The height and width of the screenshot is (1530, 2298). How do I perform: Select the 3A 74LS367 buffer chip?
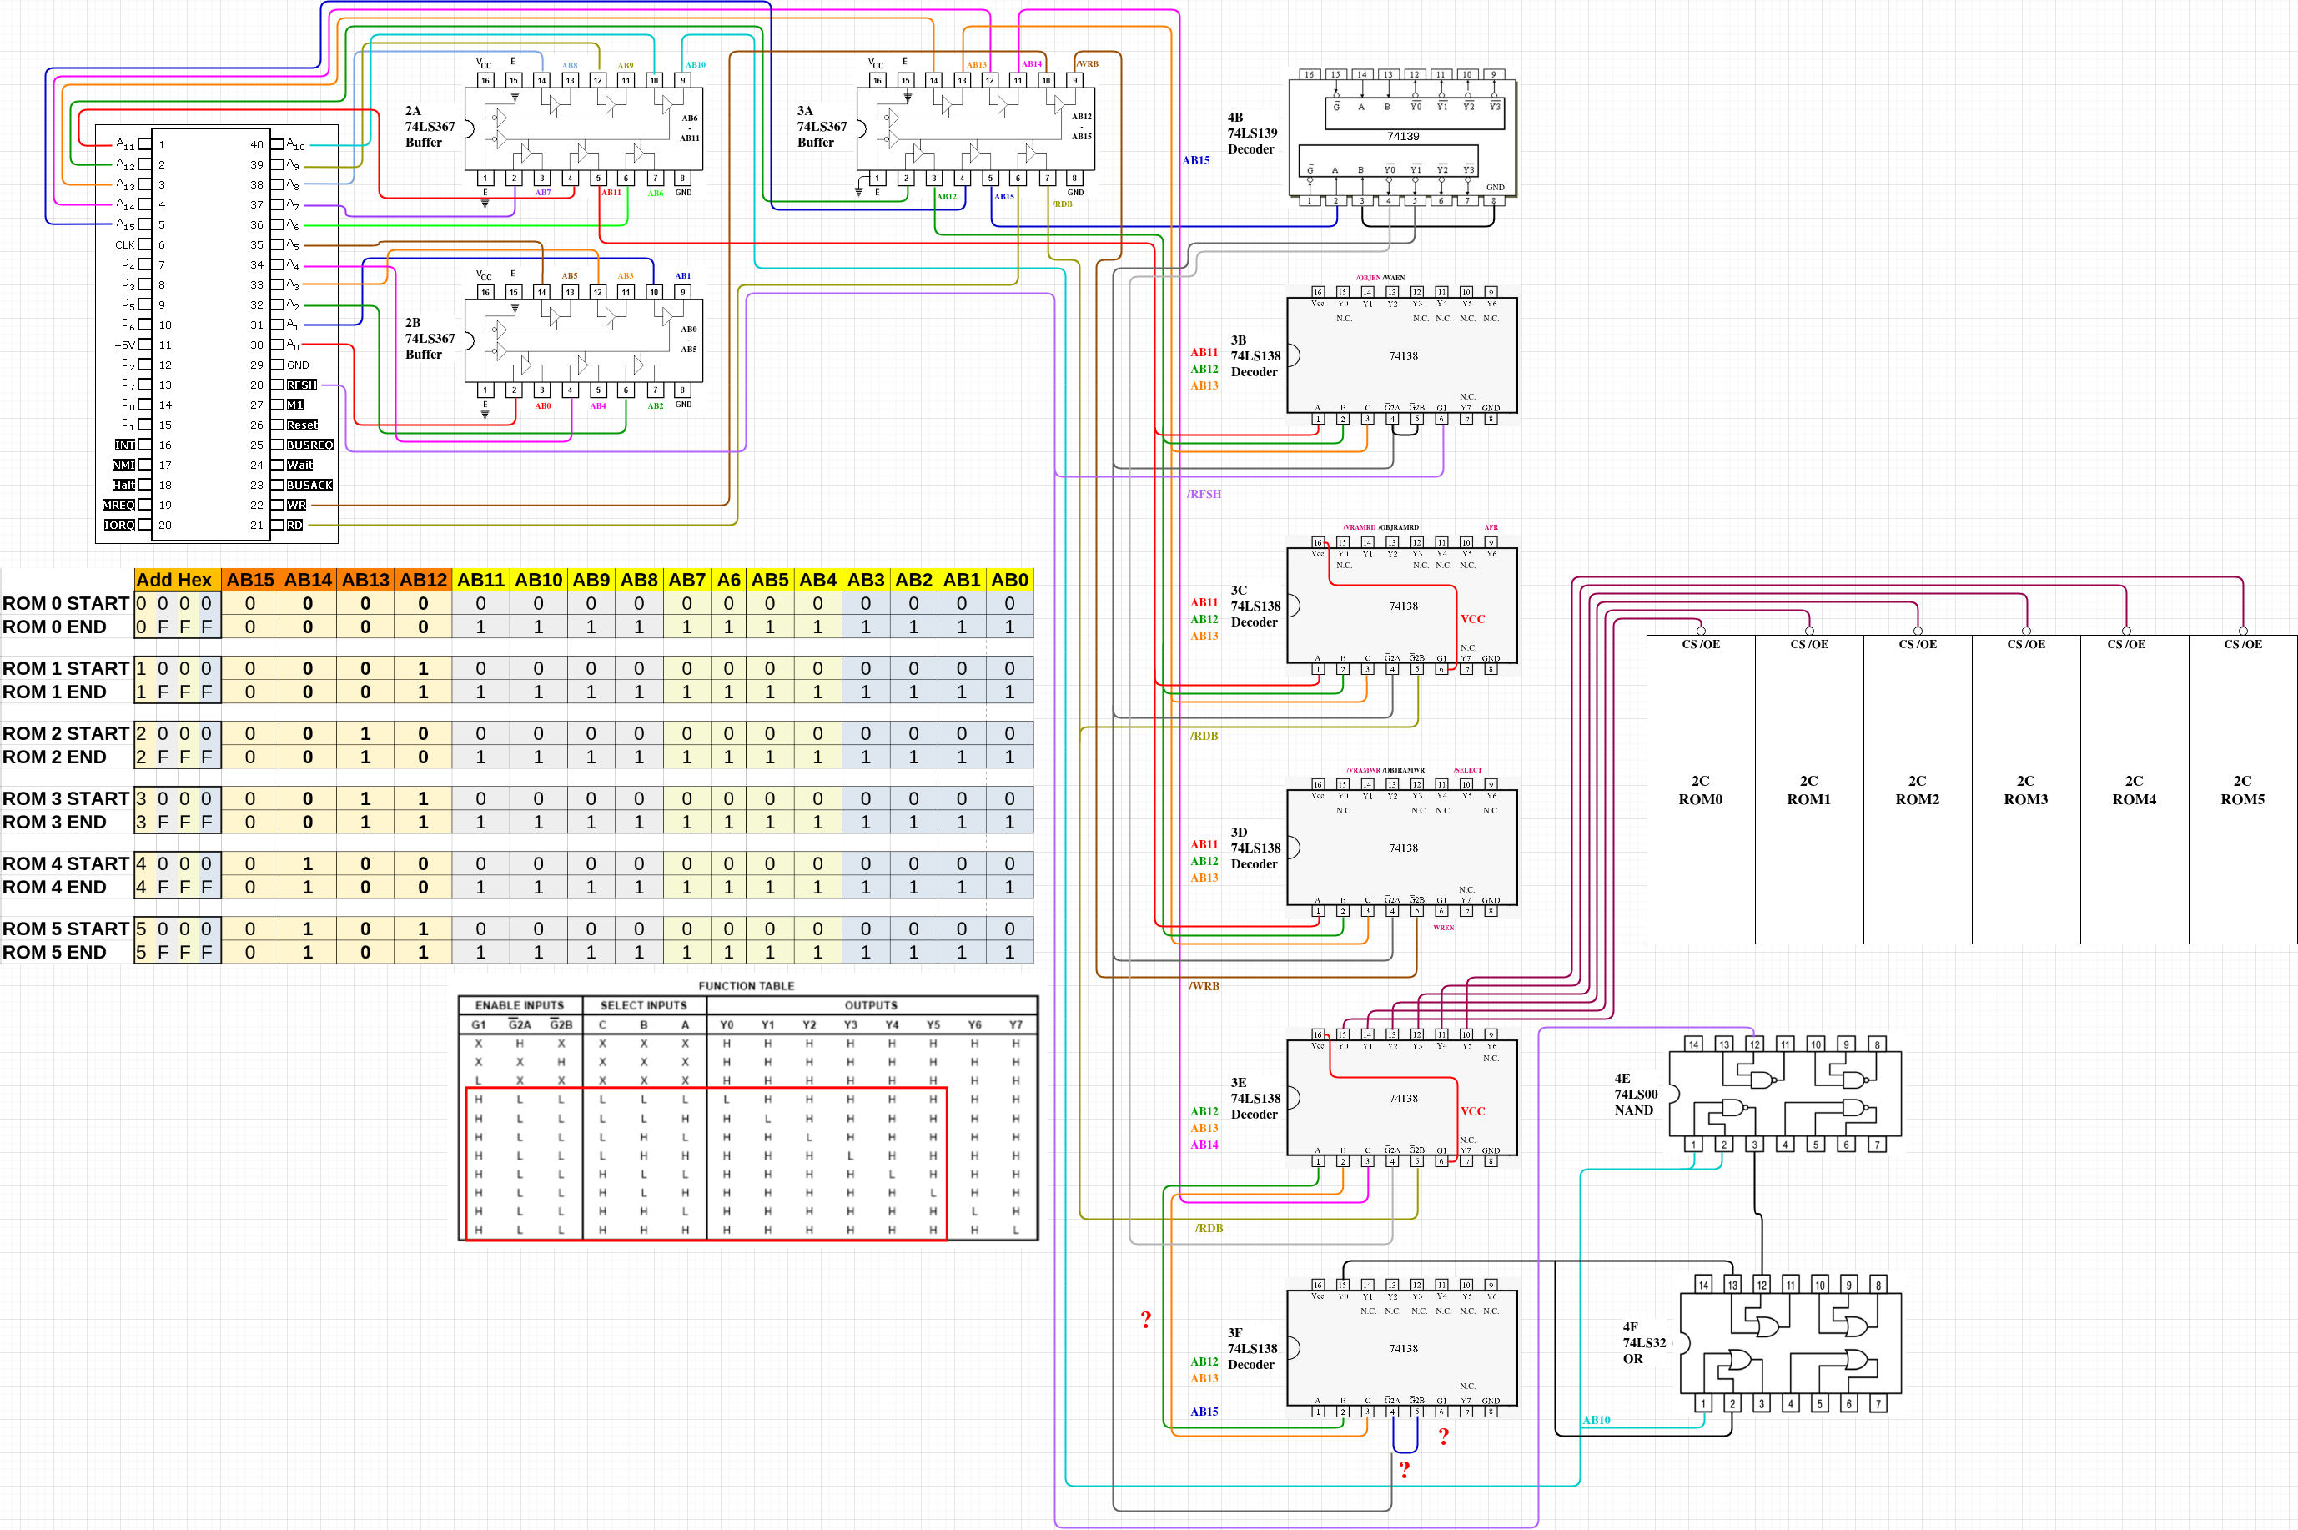click(x=975, y=128)
